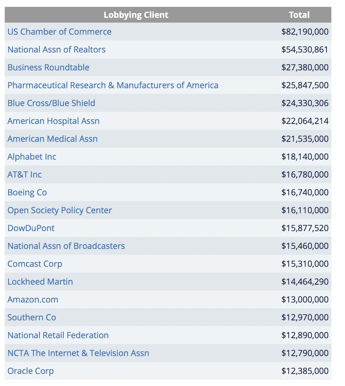This screenshot has height=386, width=345.
Task: Click the Comcast Corp link
Action: (x=35, y=264)
